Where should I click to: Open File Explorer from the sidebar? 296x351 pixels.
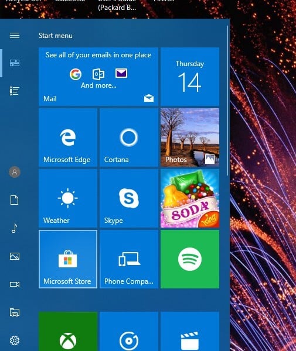coord(15,312)
